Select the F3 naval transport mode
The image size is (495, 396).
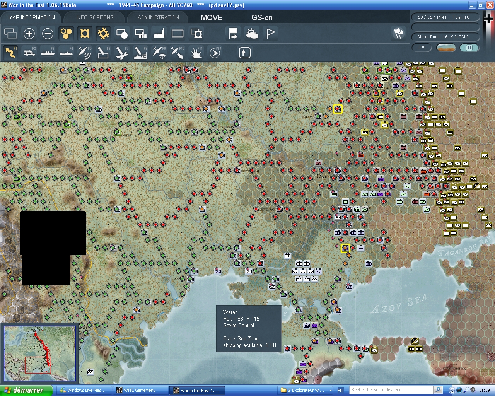(48, 53)
